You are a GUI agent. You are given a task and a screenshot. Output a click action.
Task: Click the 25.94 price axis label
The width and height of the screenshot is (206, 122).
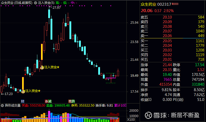point(134,23)
